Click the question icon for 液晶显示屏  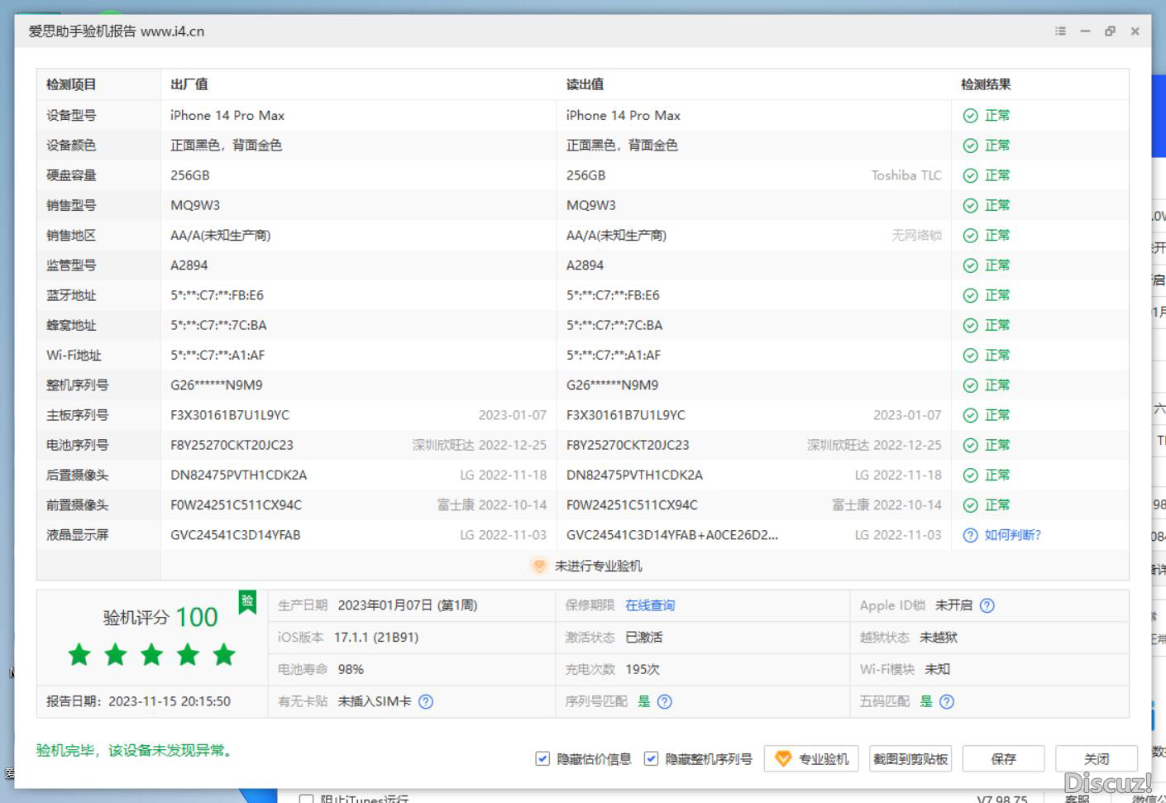pyautogui.click(x=971, y=535)
